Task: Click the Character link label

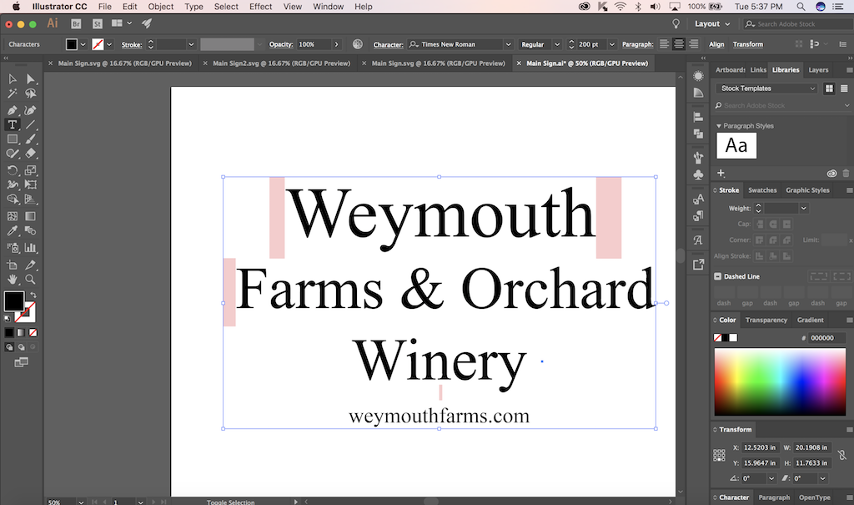Action: tap(388, 45)
